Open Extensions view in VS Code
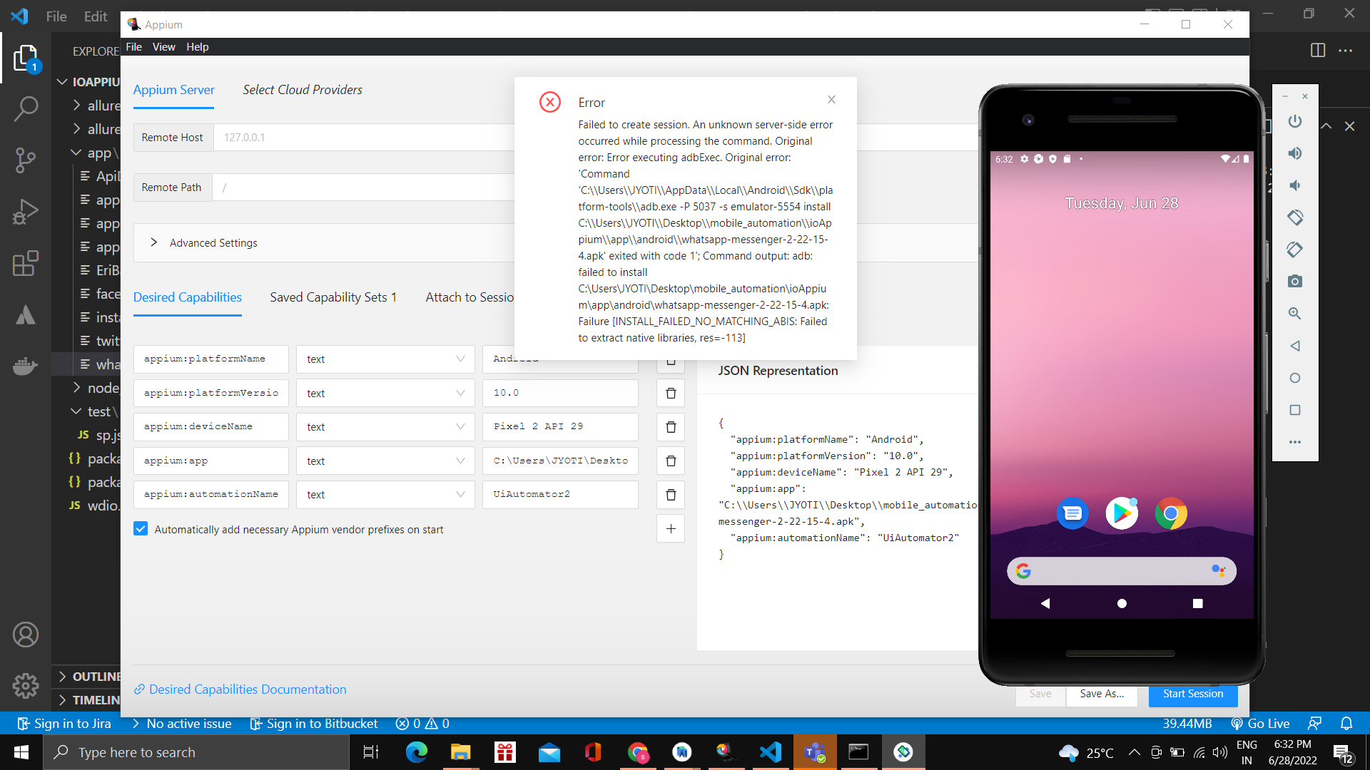 26,263
